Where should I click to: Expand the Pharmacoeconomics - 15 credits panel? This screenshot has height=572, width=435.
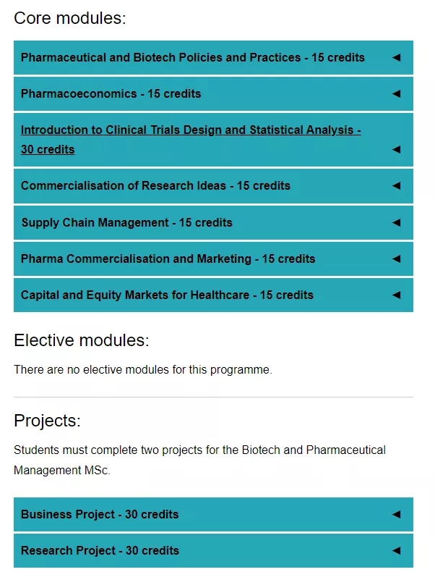coord(213,93)
